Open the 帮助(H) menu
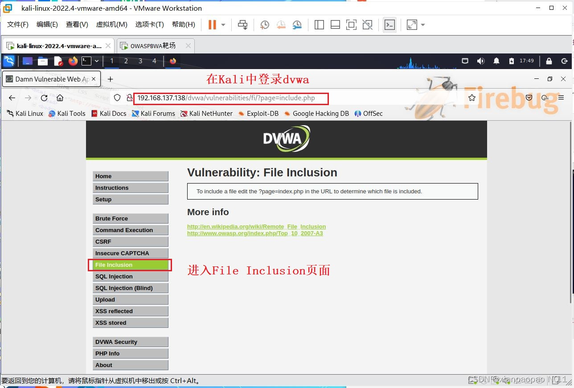This screenshot has height=388, width=574. (x=184, y=25)
